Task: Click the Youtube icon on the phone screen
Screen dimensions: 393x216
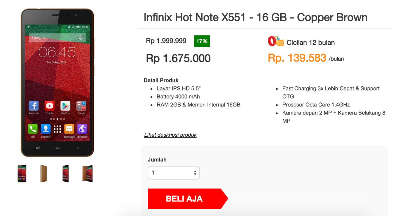Action: tap(49, 106)
